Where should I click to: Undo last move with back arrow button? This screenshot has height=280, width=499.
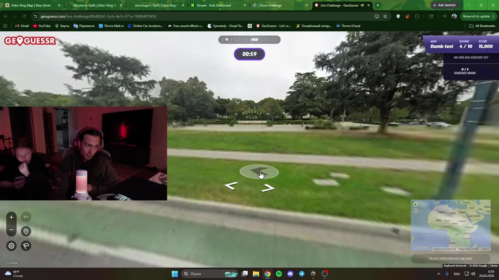26,217
